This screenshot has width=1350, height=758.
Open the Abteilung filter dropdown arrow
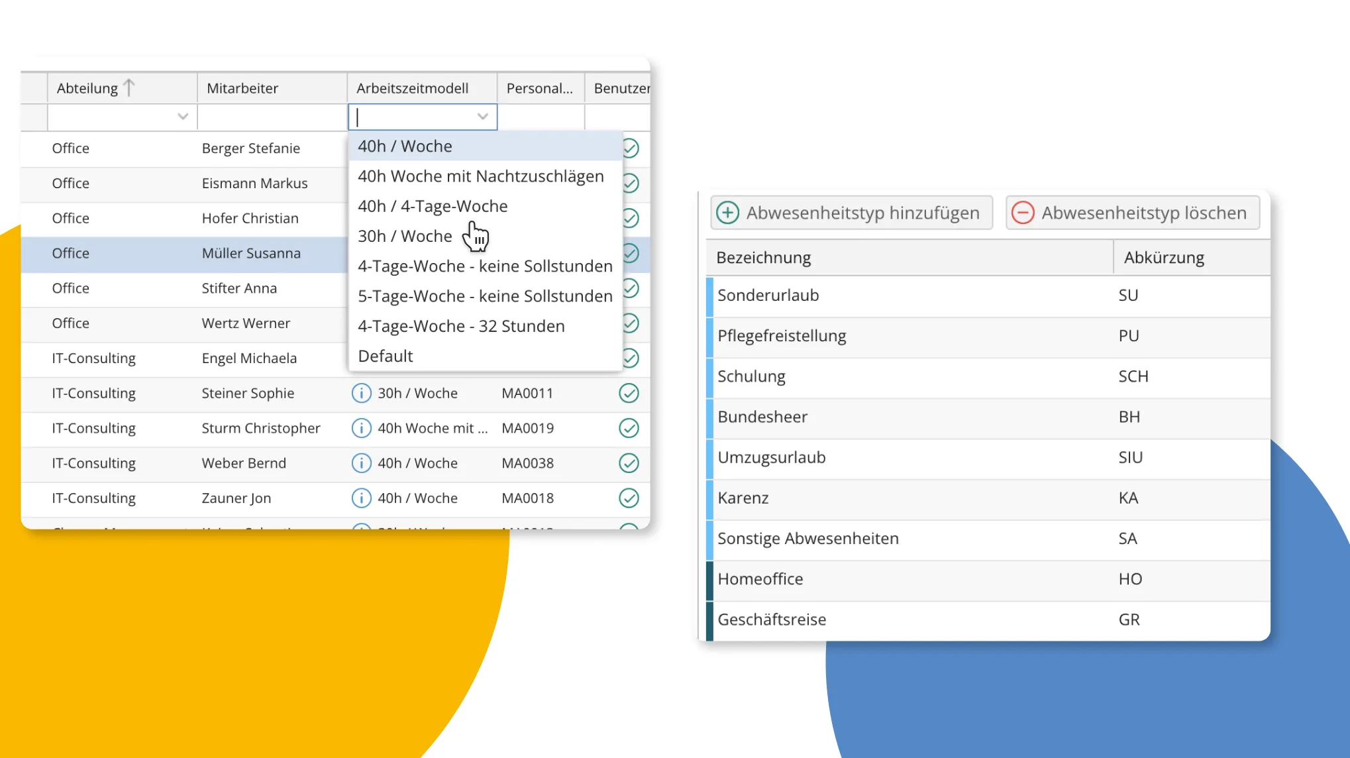(x=183, y=117)
